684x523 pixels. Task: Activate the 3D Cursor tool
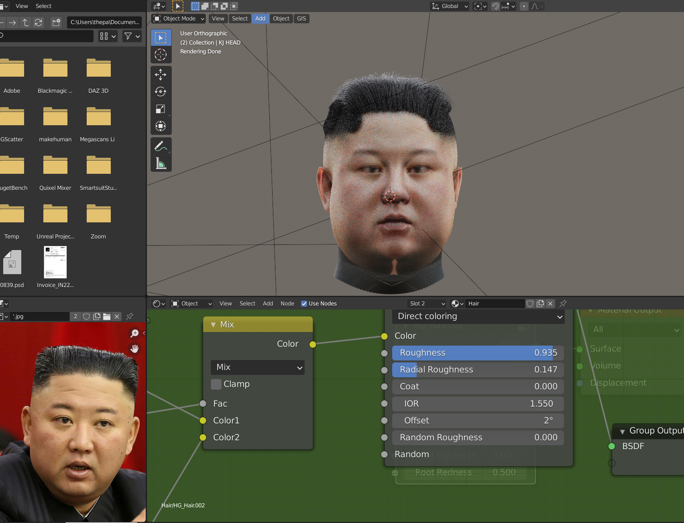coord(161,55)
